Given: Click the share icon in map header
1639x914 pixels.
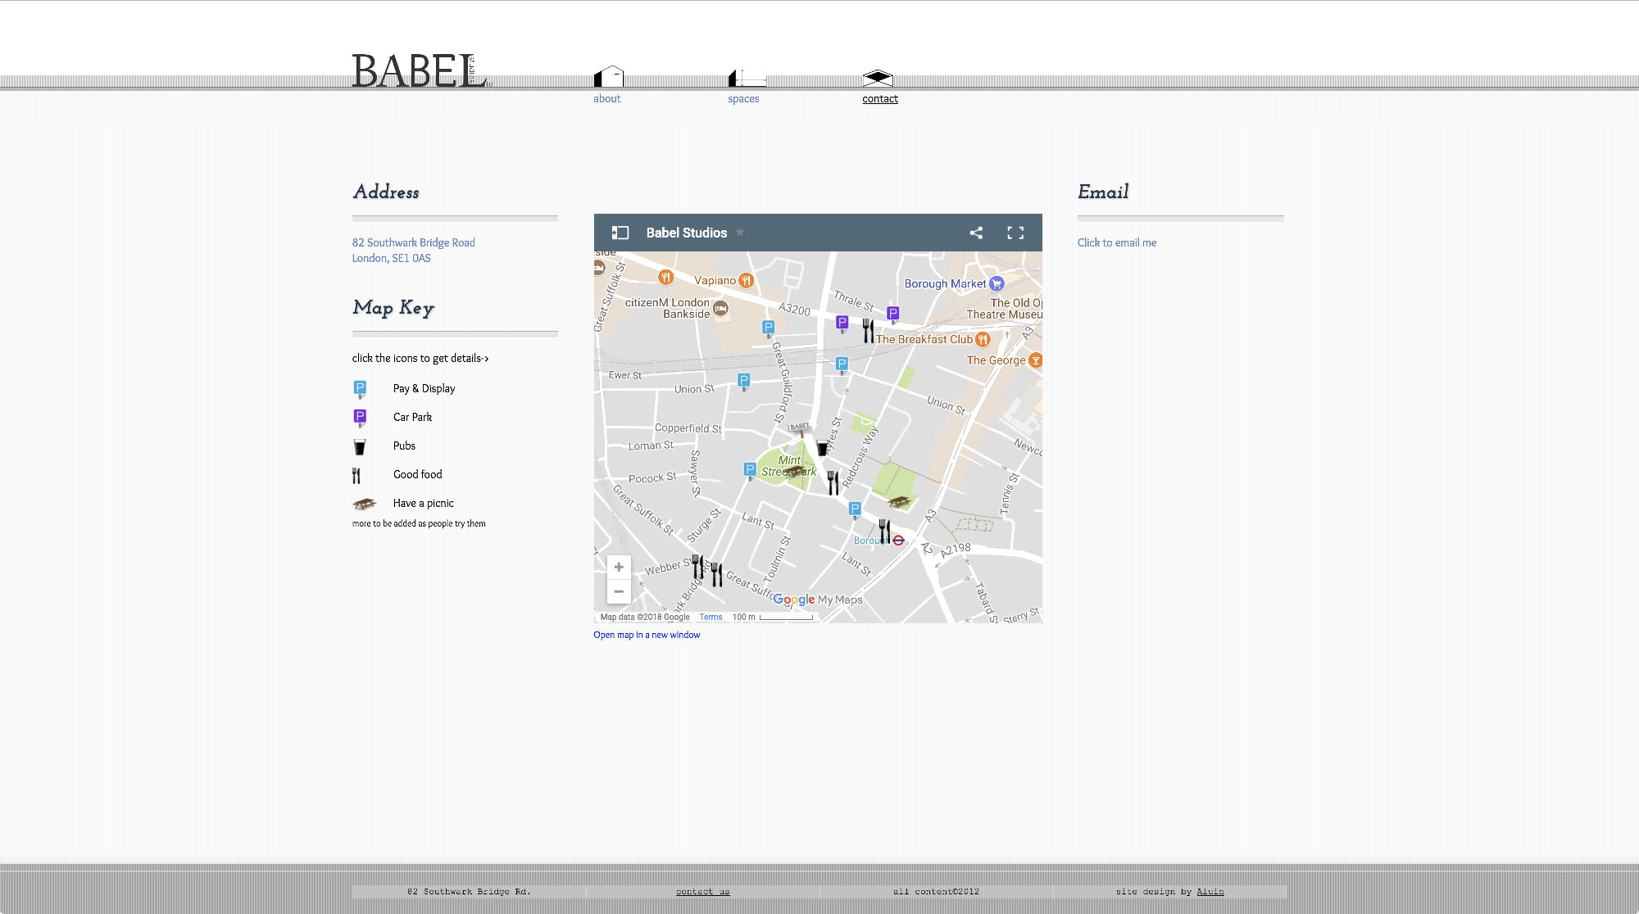Looking at the screenshot, I should tap(975, 233).
